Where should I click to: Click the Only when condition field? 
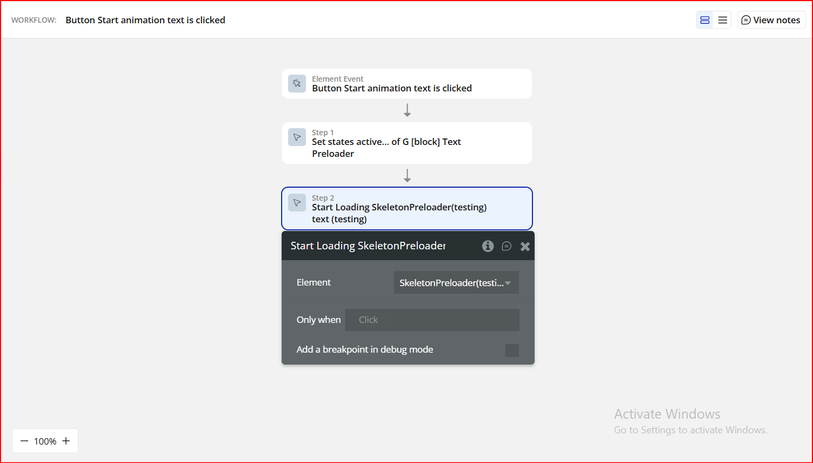tap(432, 320)
